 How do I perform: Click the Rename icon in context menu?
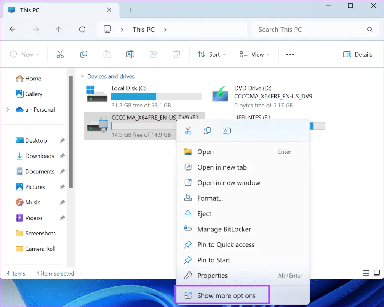[226, 131]
